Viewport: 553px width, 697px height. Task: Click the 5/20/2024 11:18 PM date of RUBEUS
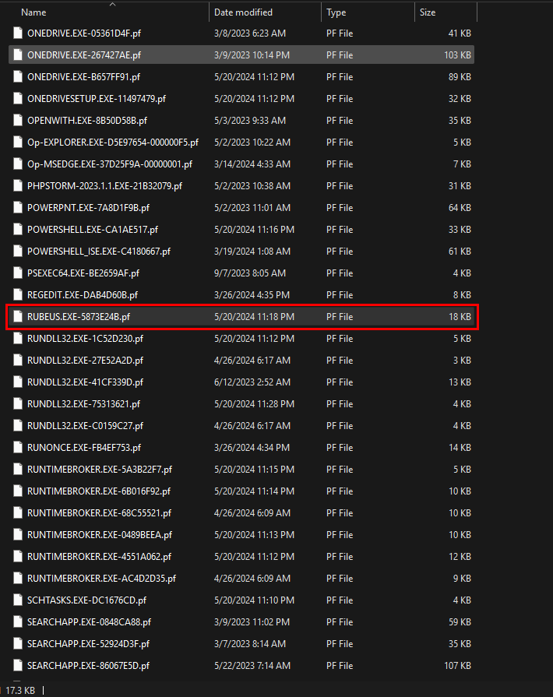(254, 316)
